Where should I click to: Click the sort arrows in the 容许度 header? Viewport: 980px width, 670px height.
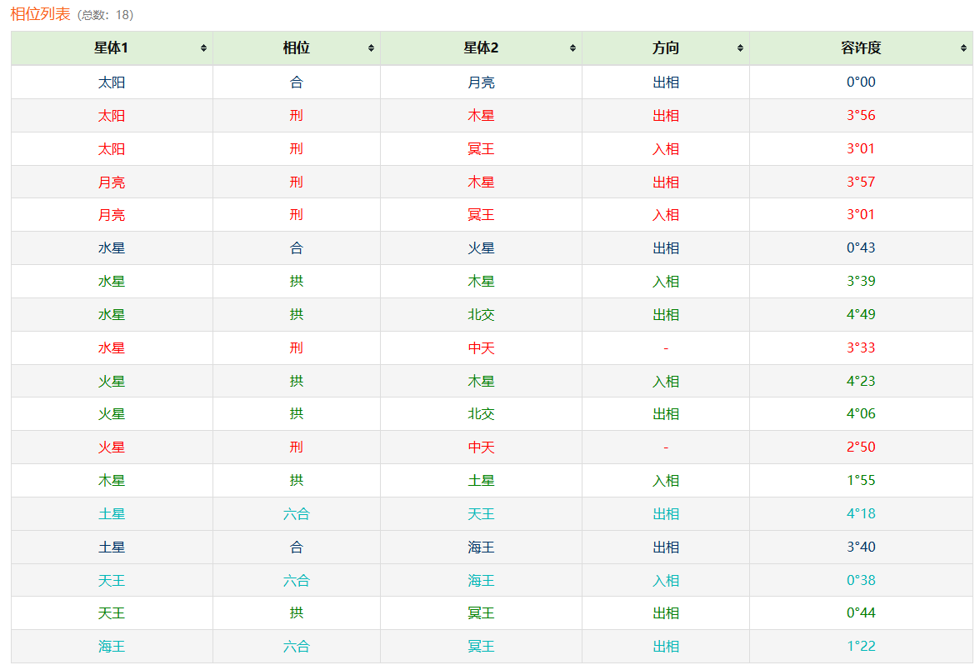963,48
